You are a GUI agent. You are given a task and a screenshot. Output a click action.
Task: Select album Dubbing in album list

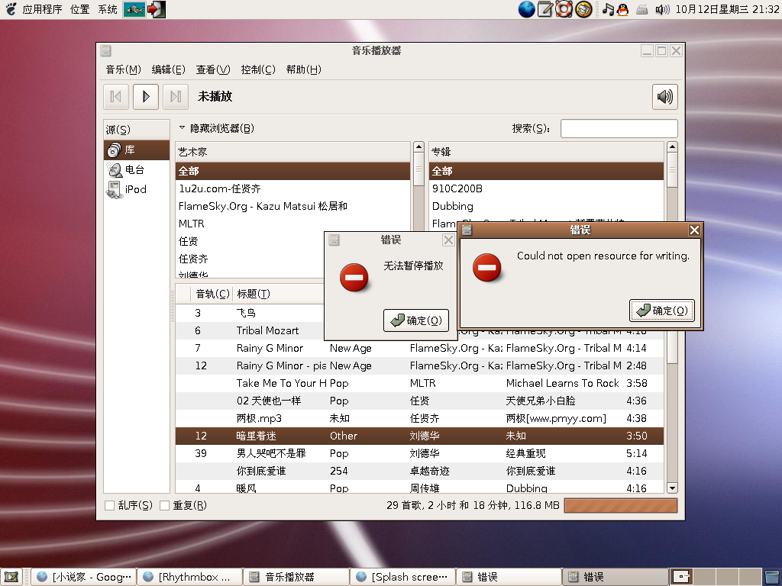[546, 206]
